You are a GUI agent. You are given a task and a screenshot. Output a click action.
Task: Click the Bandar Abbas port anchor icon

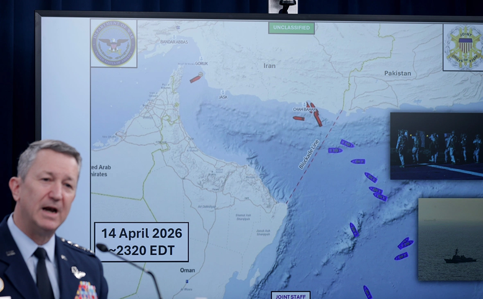pyautogui.click(x=174, y=36)
